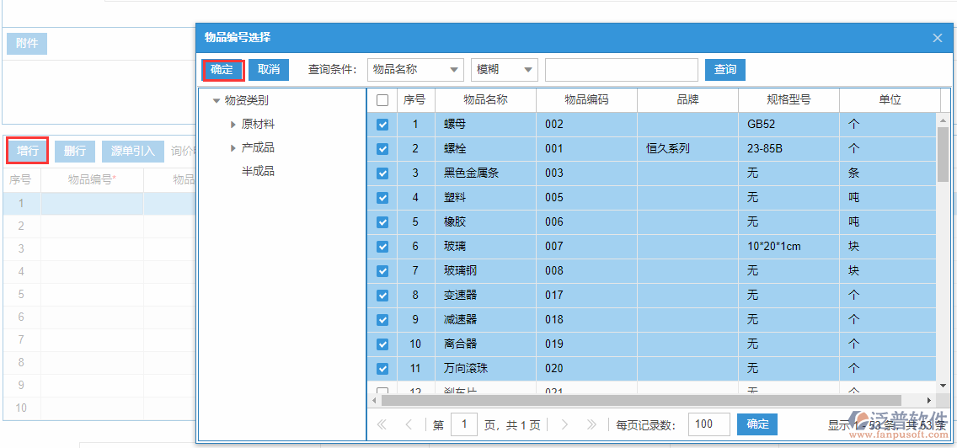Click the query keyword input field
The height and width of the screenshot is (448, 957).
621,70
